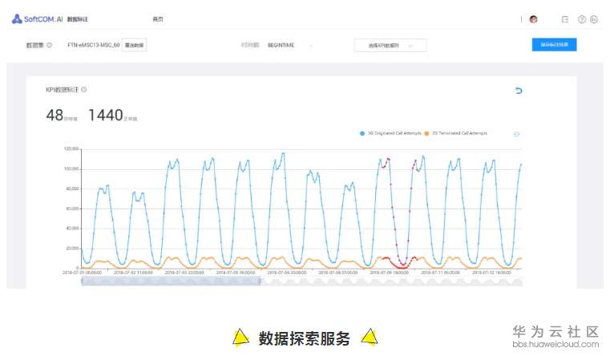Viewport: 610px width, 356px height.
Task: Click the info icon beside KPI数据标注 title
Action: click(83, 90)
